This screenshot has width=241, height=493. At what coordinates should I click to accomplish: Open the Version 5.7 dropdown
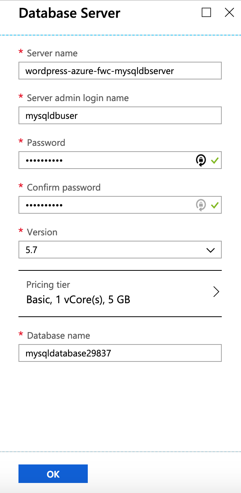pos(115,250)
